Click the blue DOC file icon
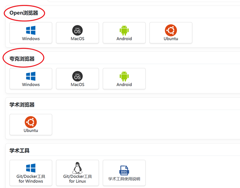This screenshot has width=240, height=188. pyautogui.click(x=124, y=170)
